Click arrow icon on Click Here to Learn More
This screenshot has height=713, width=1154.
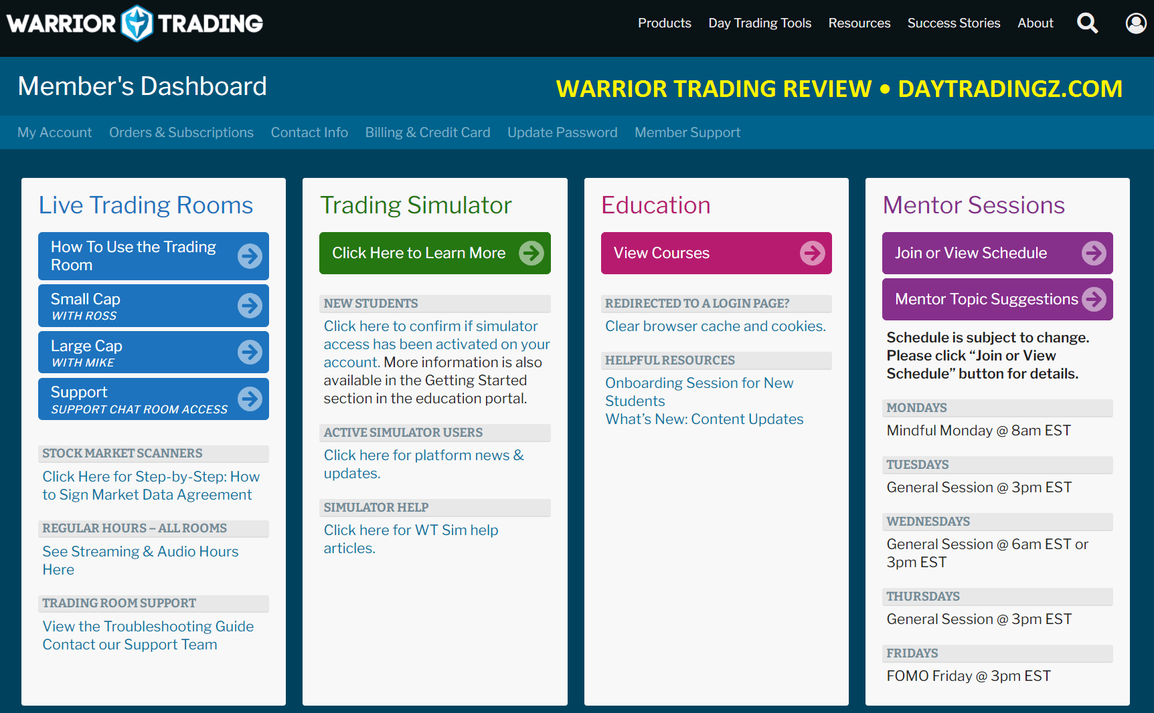point(531,253)
